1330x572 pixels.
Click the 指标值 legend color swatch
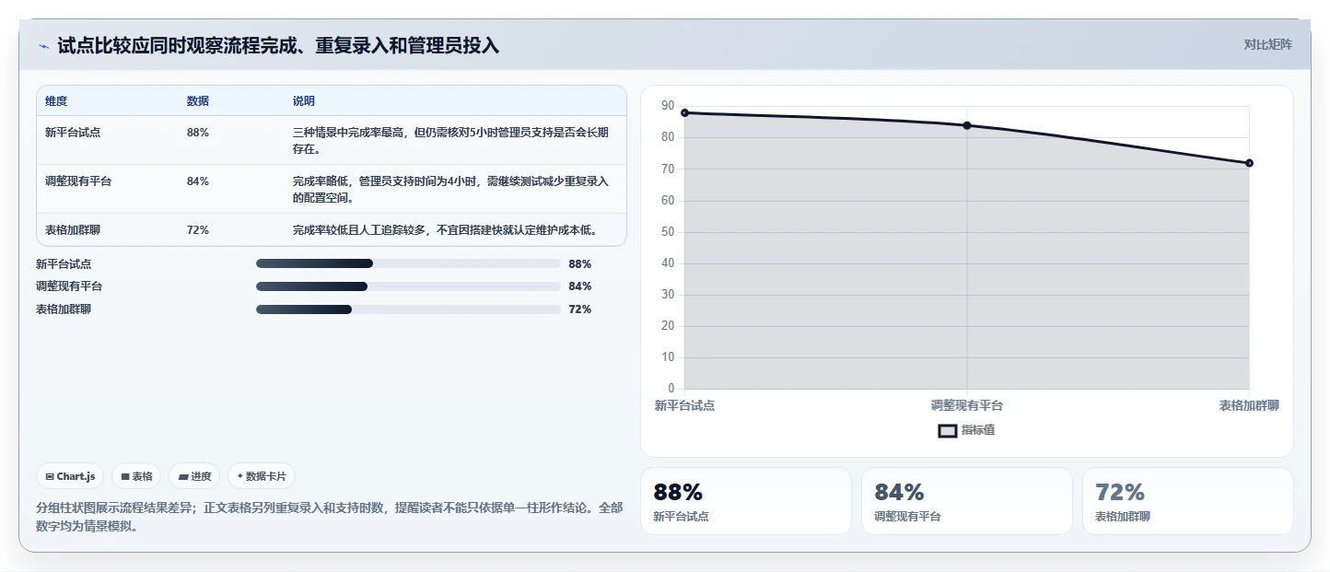coord(948,430)
